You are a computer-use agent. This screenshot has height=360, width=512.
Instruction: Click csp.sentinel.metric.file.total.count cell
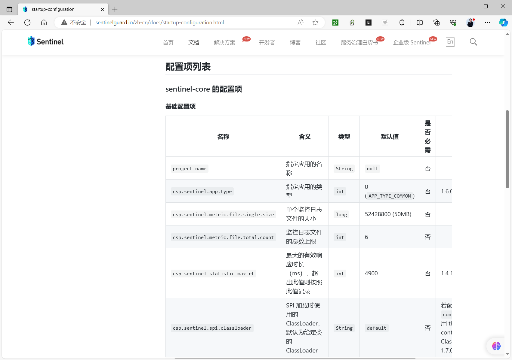223,237
